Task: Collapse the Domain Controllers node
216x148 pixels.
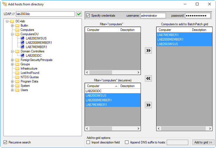Action: tap(12, 51)
